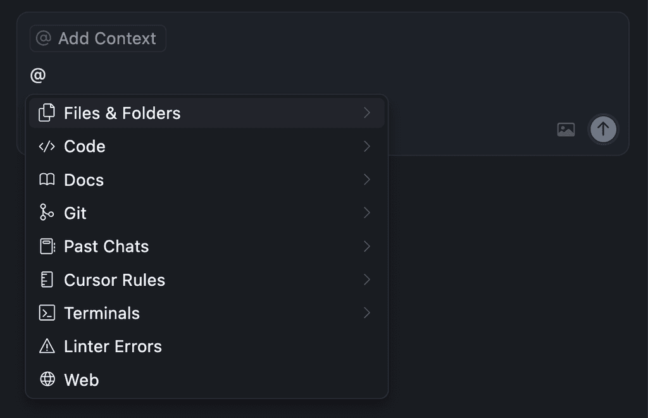Select the Git branch icon
Image resolution: width=648 pixels, height=418 pixels.
pyautogui.click(x=46, y=213)
